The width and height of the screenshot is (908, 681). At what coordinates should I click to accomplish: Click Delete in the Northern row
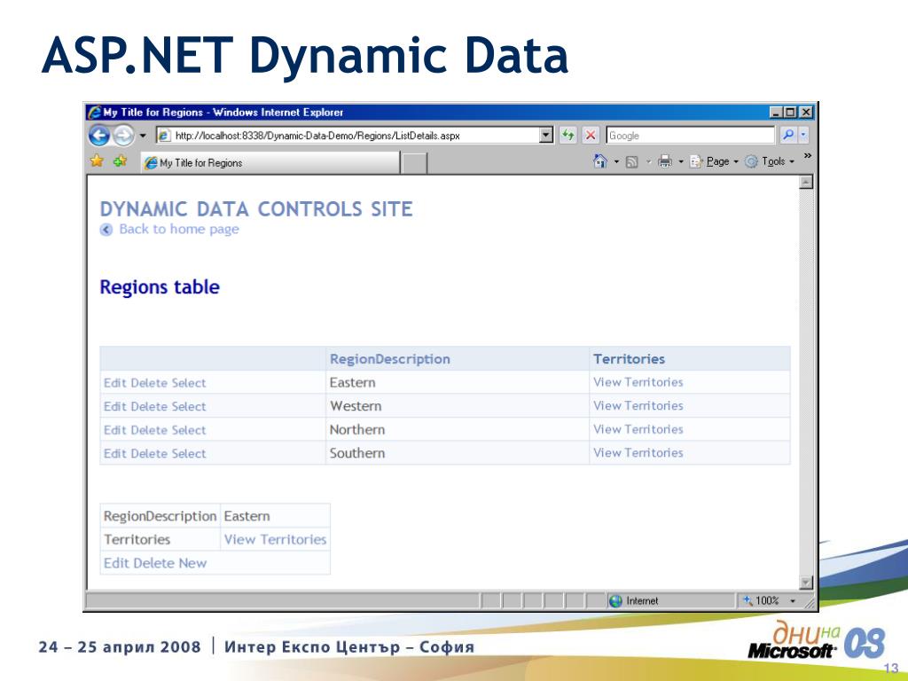coord(149,430)
